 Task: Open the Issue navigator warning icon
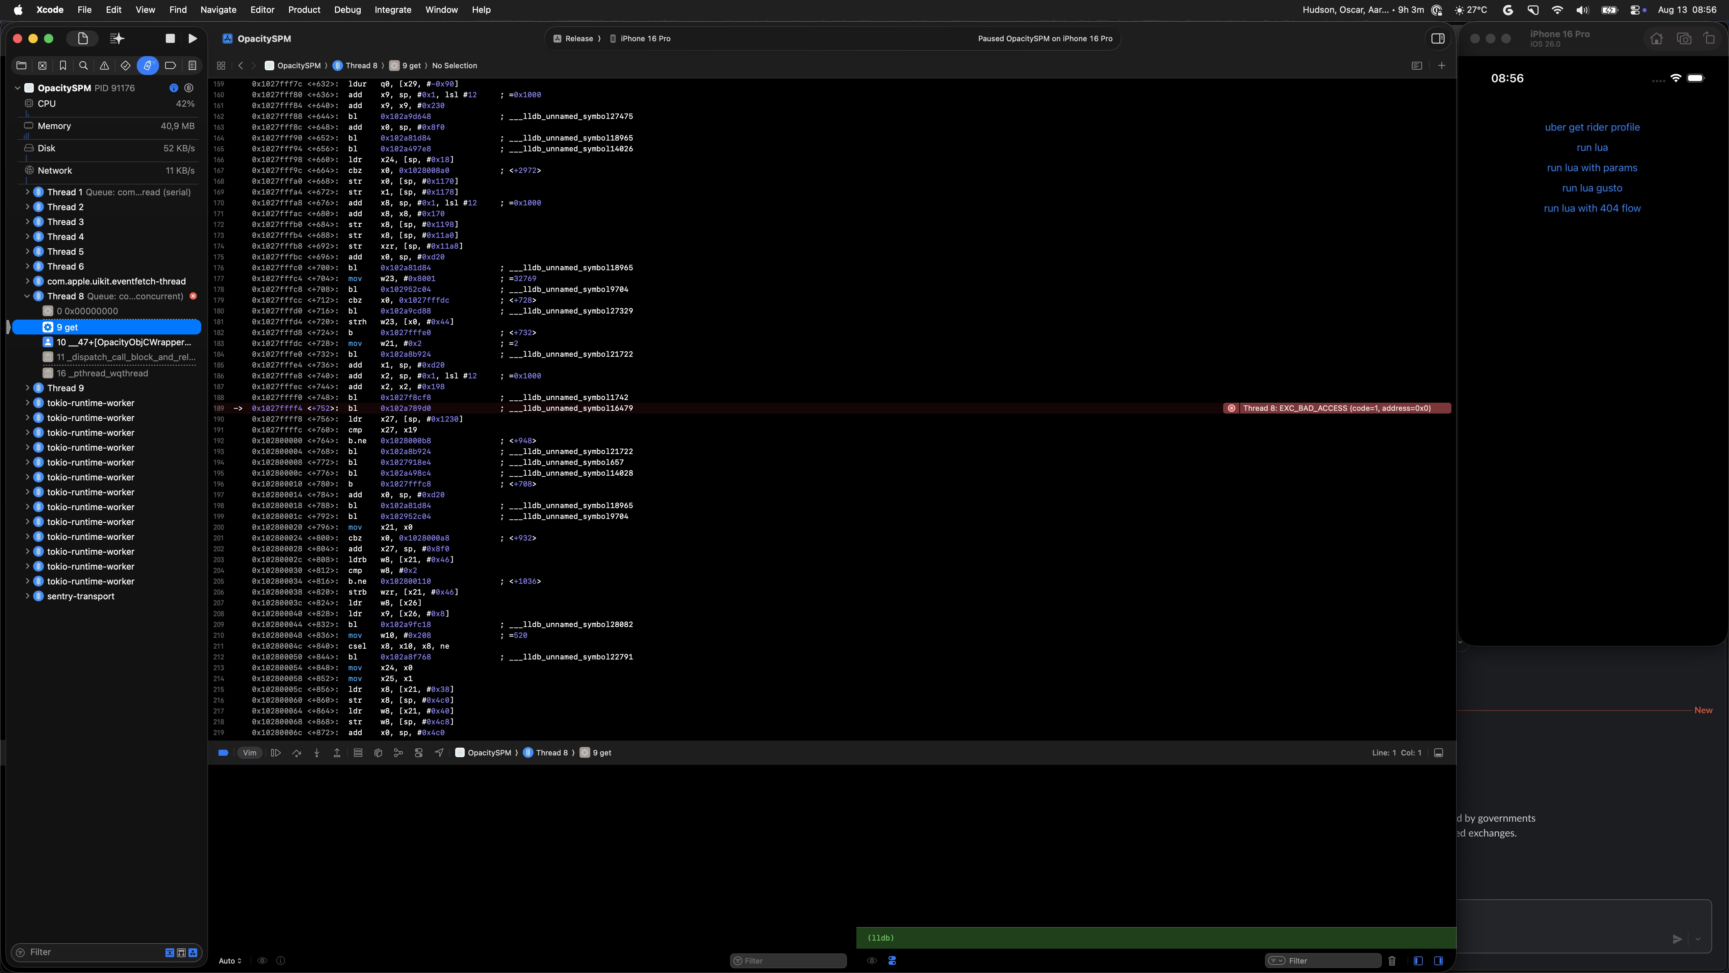[104, 66]
